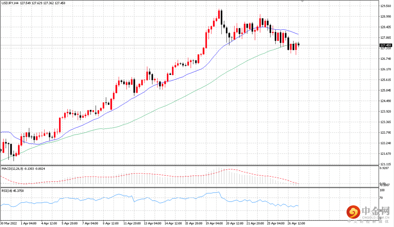The image size is (394, 227).
Task: Click the gray chart shift triangle marker
Action: pyautogui.click(x=302, y=1)
